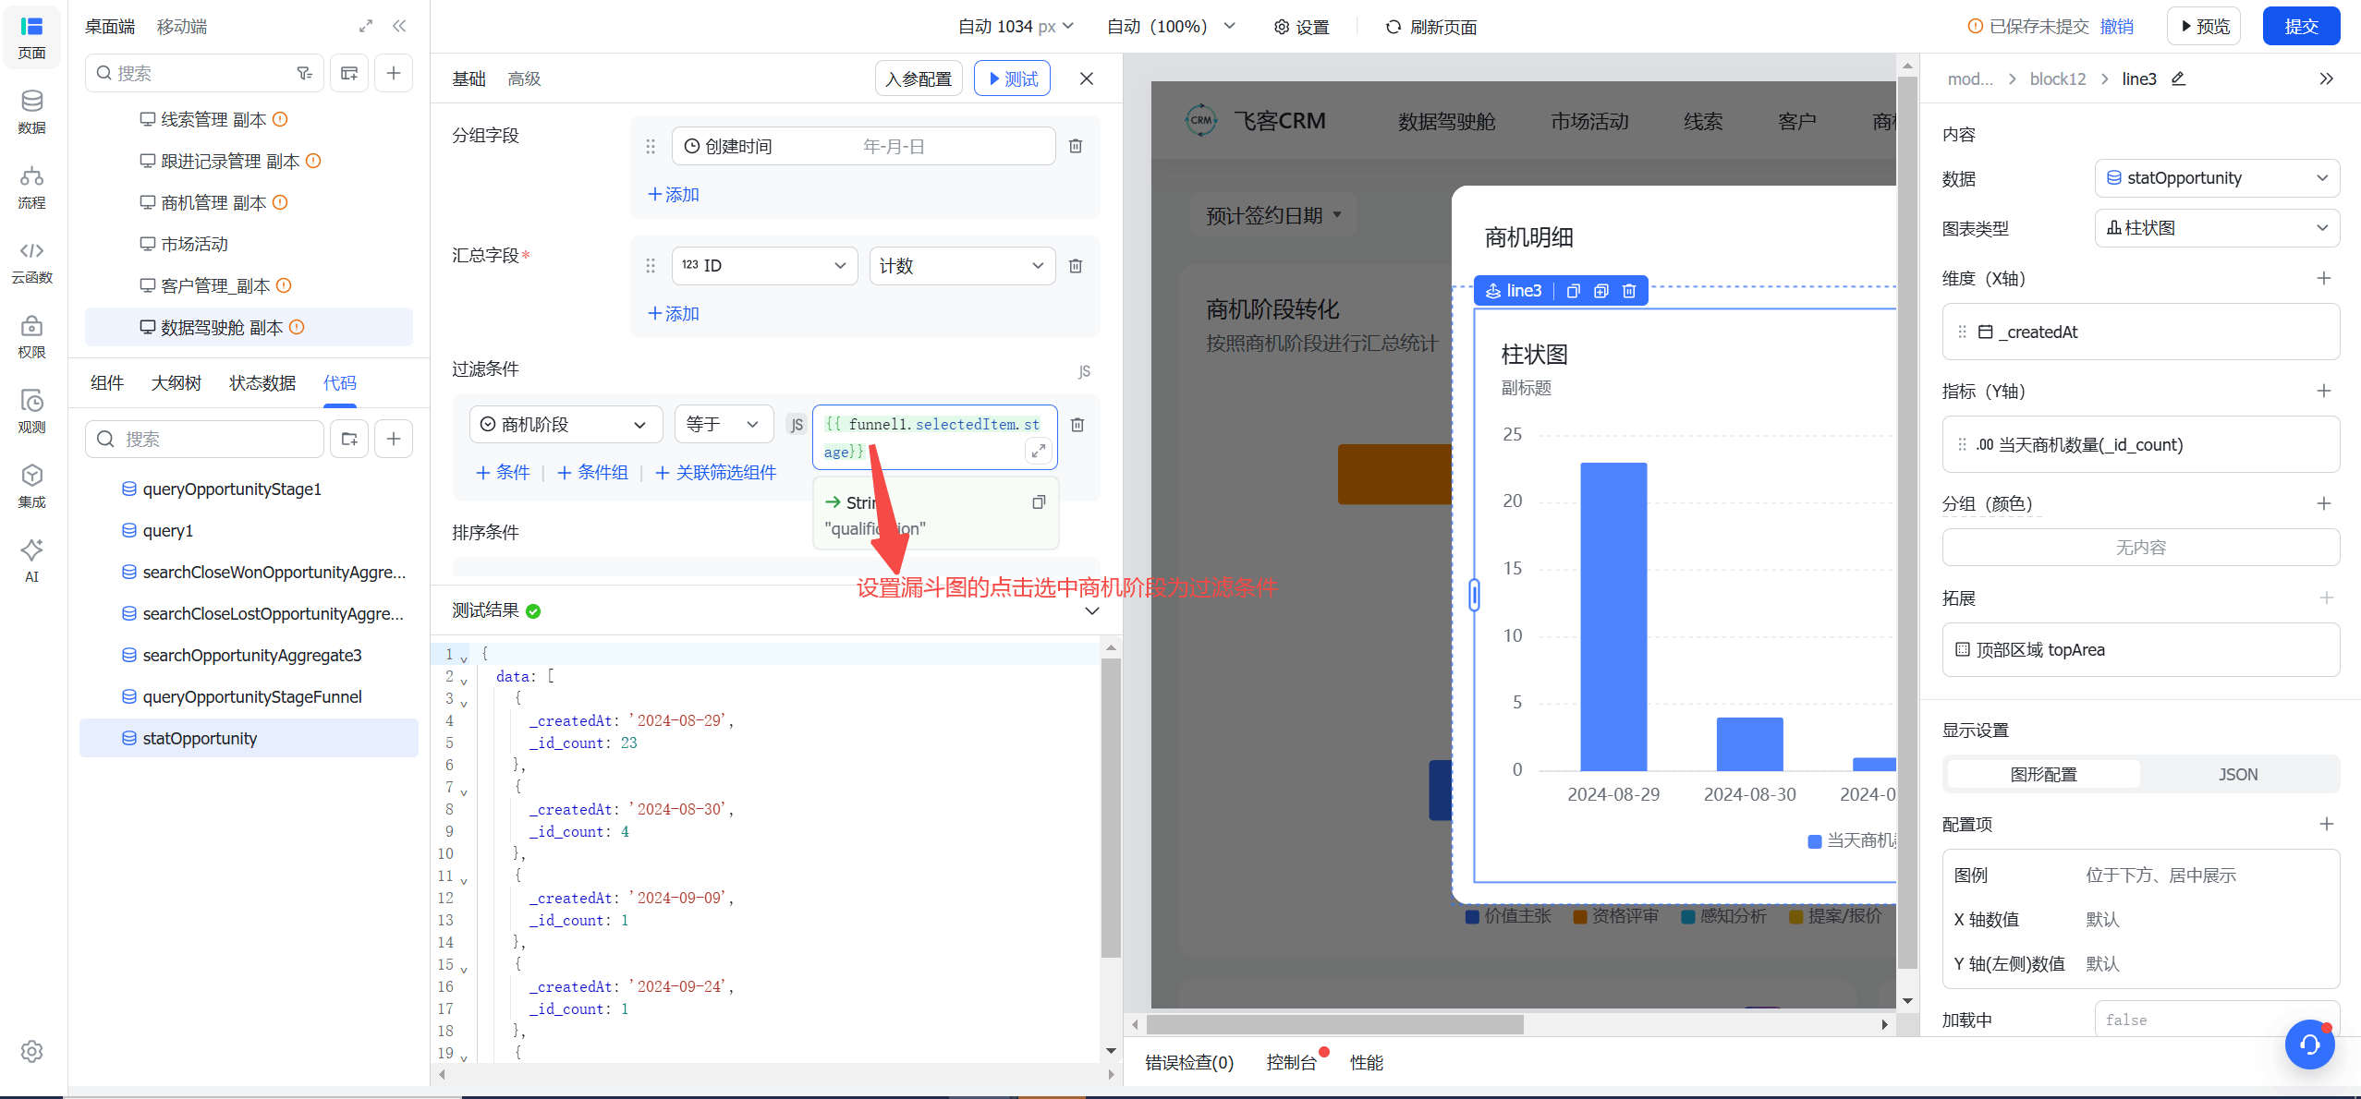Open the customer support chat bubble
Screen dimensions: 2361x1099
2309,1045
